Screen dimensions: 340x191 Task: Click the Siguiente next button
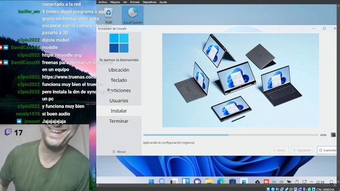coord(302,150)
